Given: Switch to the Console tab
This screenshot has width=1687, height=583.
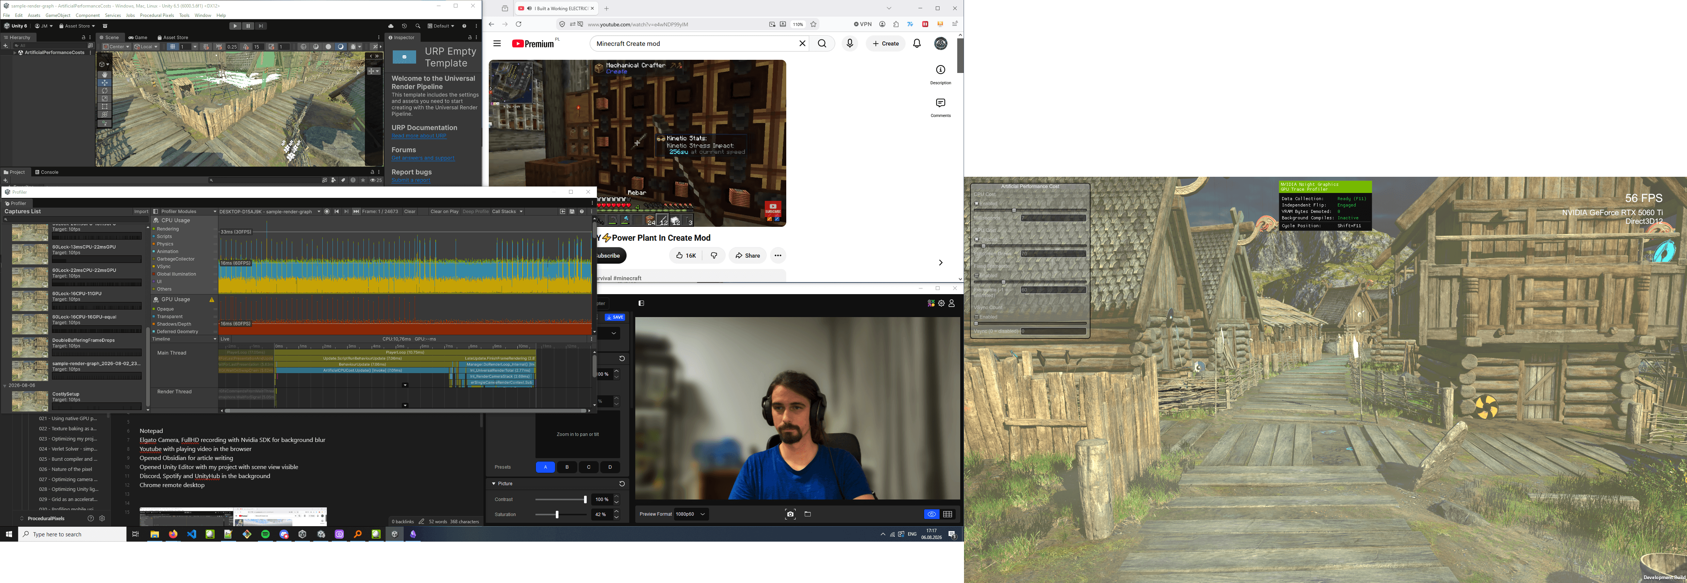Looking at the screenshot, I should [47, 172].
